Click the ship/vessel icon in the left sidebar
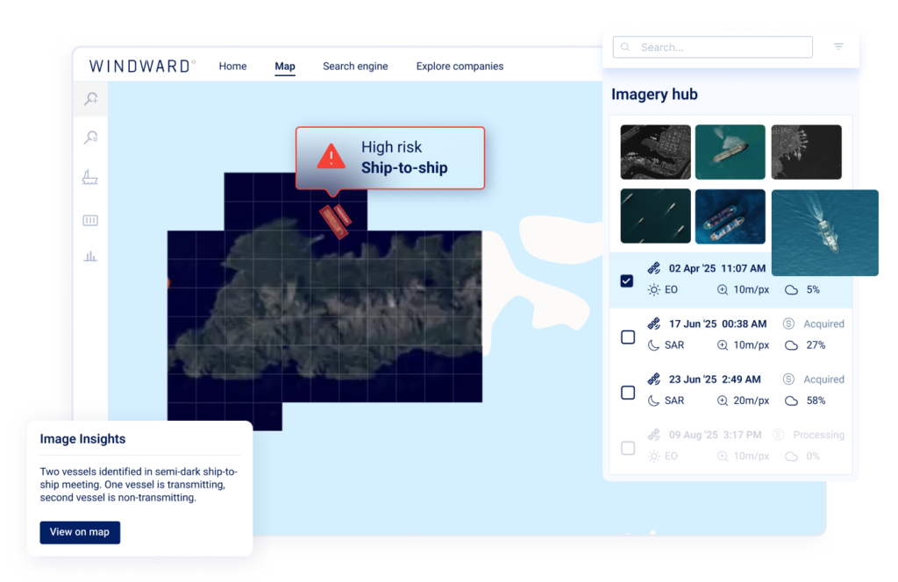The image size is (898, 582). tap(90, 177)
